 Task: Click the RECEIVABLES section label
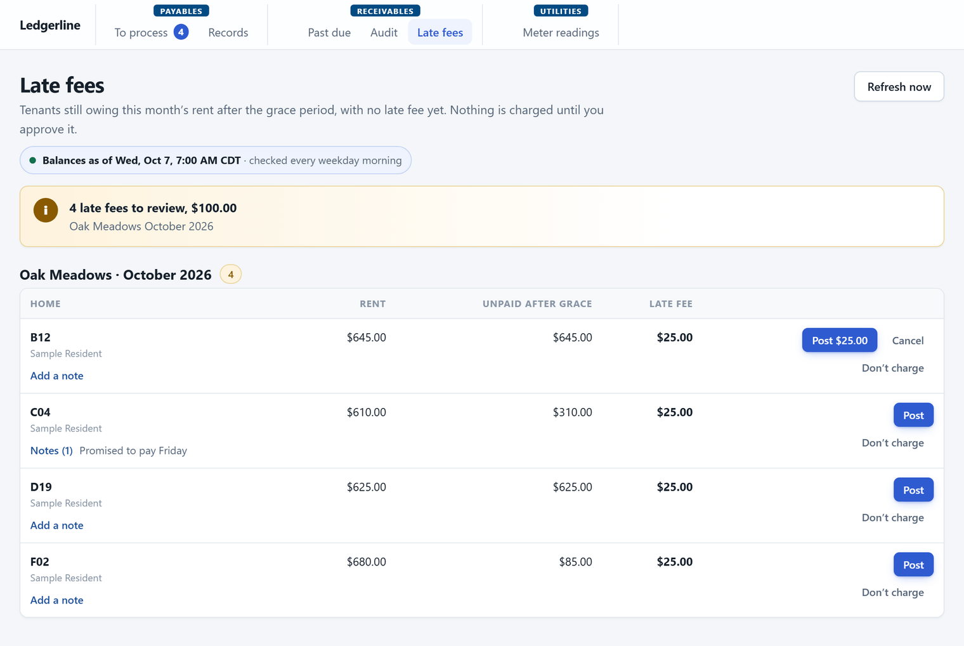pyautogui.click(x=385, y=11)
